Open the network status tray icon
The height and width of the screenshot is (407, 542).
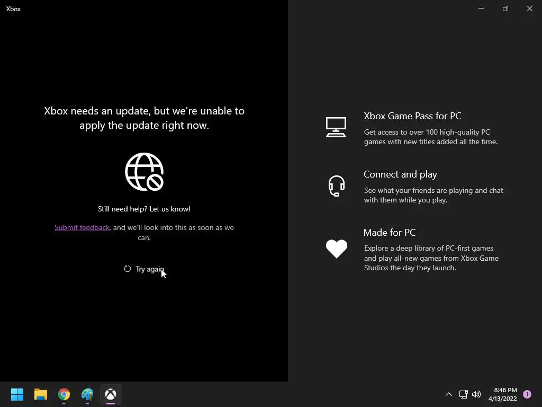pyautogui.click(x=463, y=394)
